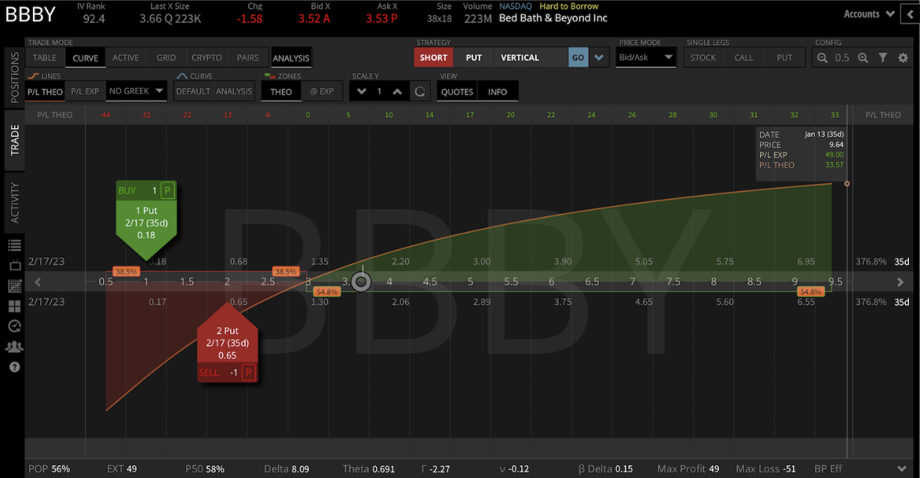Open the Accounts dropdown
920x478 pixels.
868,14
